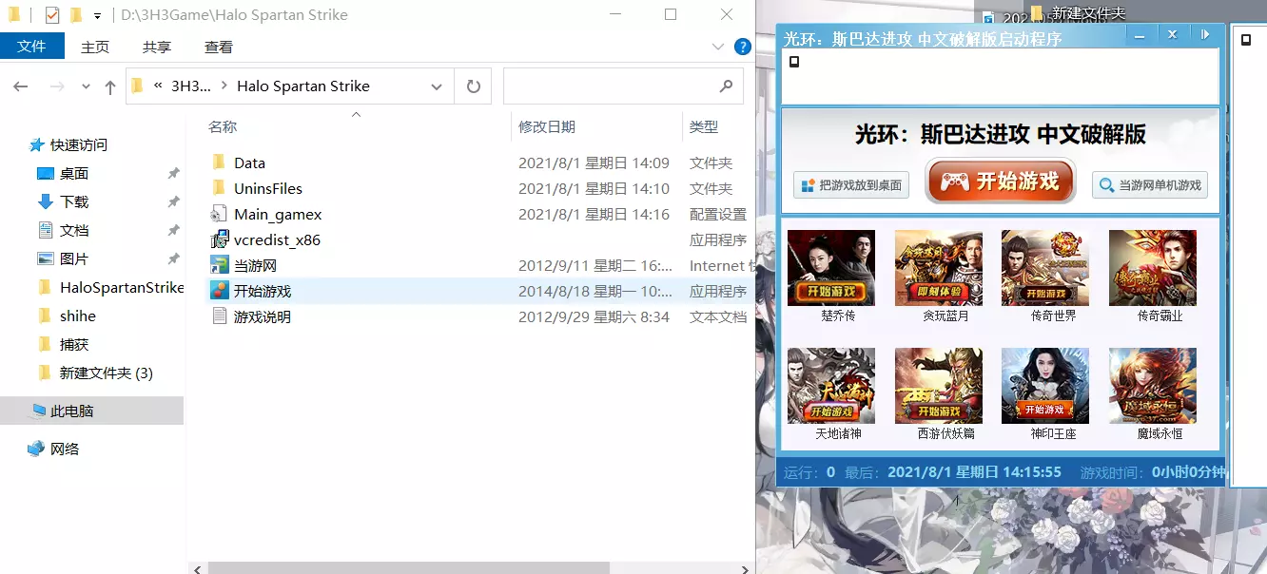Unpin 下载 from quick access
The height and width of the screenshot is (574, 1267).
173,202
